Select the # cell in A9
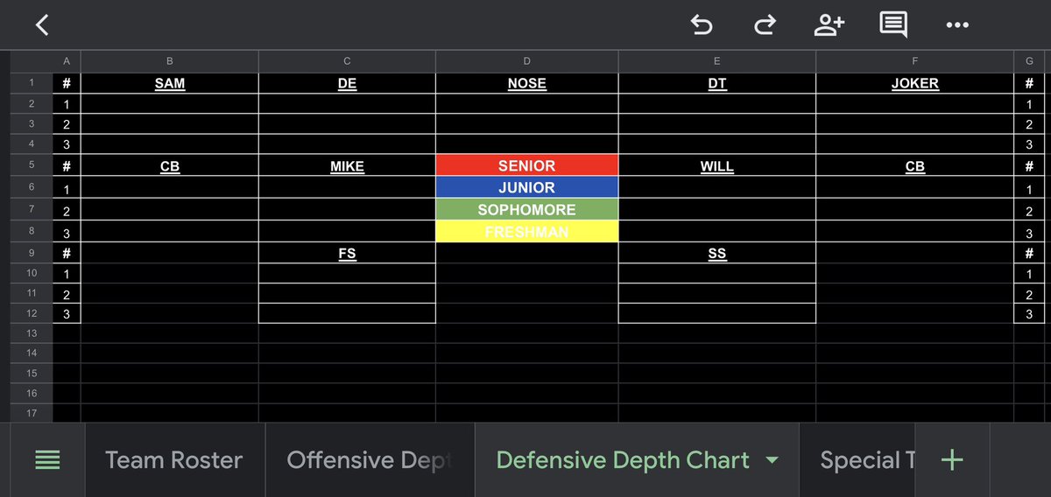Image resolution: width=1051 pixels, height=497 pixels. (x=67, y=253)
